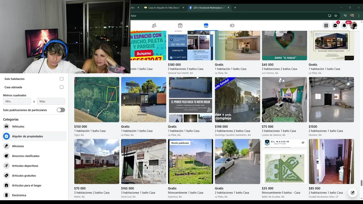Open the Artículos gratuitos link
The image size is (363, 204).
click(24, 176)
